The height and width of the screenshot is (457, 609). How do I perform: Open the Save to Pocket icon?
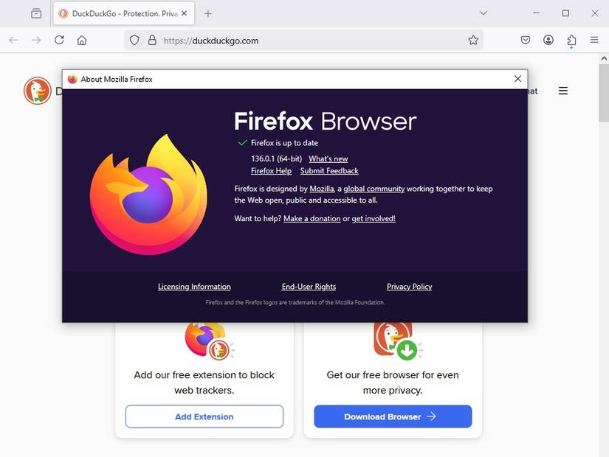pos(526,41)
